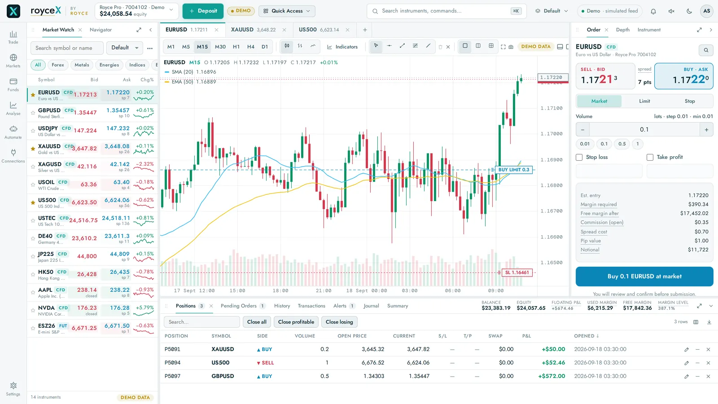Select the candlestick chart type
The height and width of the screenshot is (404, 718).
pos(287,46)
